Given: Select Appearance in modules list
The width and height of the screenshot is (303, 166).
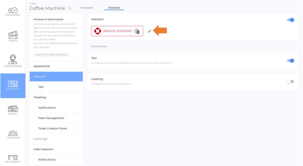Looking at the screenshot, I should pyautogui.click(x=56, y=66).
